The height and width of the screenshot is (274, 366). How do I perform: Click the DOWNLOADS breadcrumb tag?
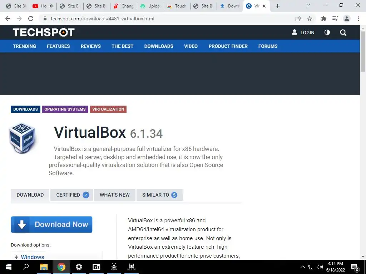point(25,109)
